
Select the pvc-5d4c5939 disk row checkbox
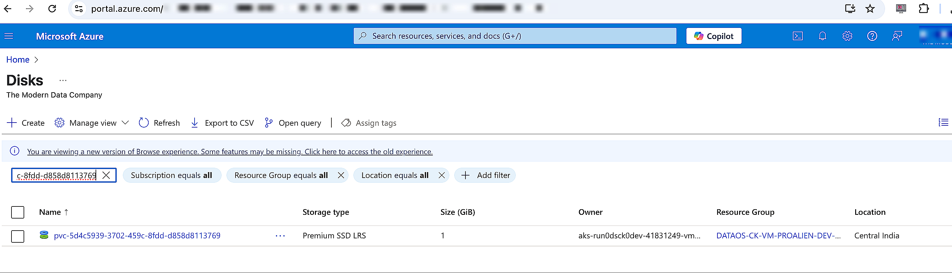point(18,236)
